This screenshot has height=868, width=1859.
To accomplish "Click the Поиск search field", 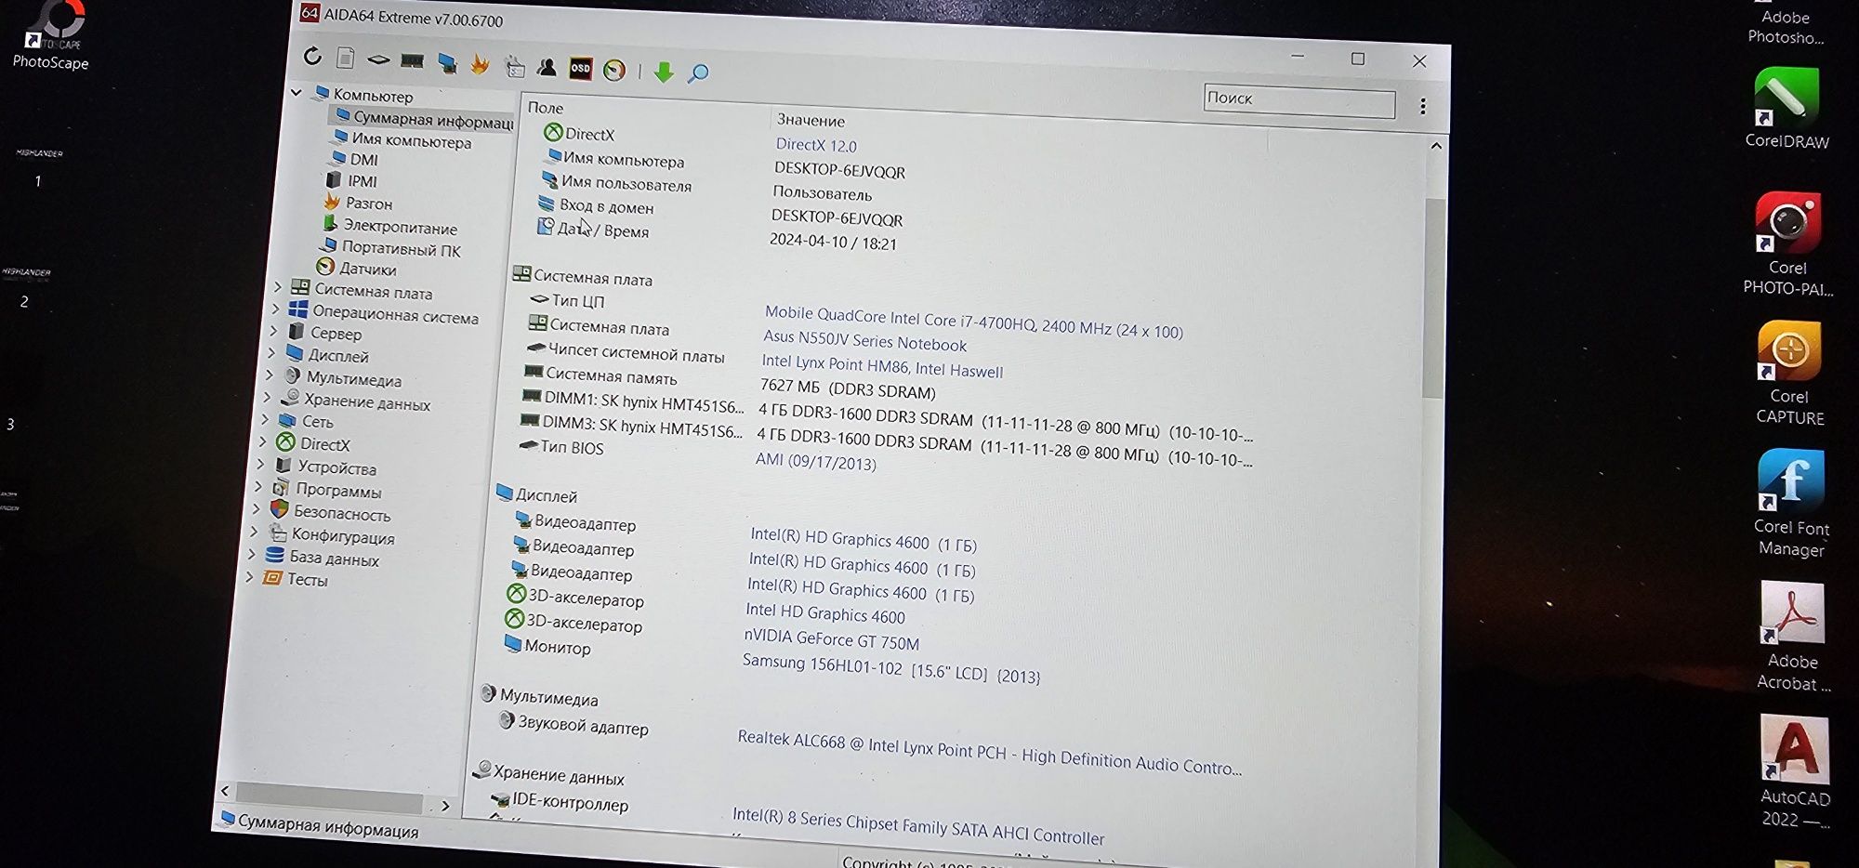I will (x=1299, y=100).
